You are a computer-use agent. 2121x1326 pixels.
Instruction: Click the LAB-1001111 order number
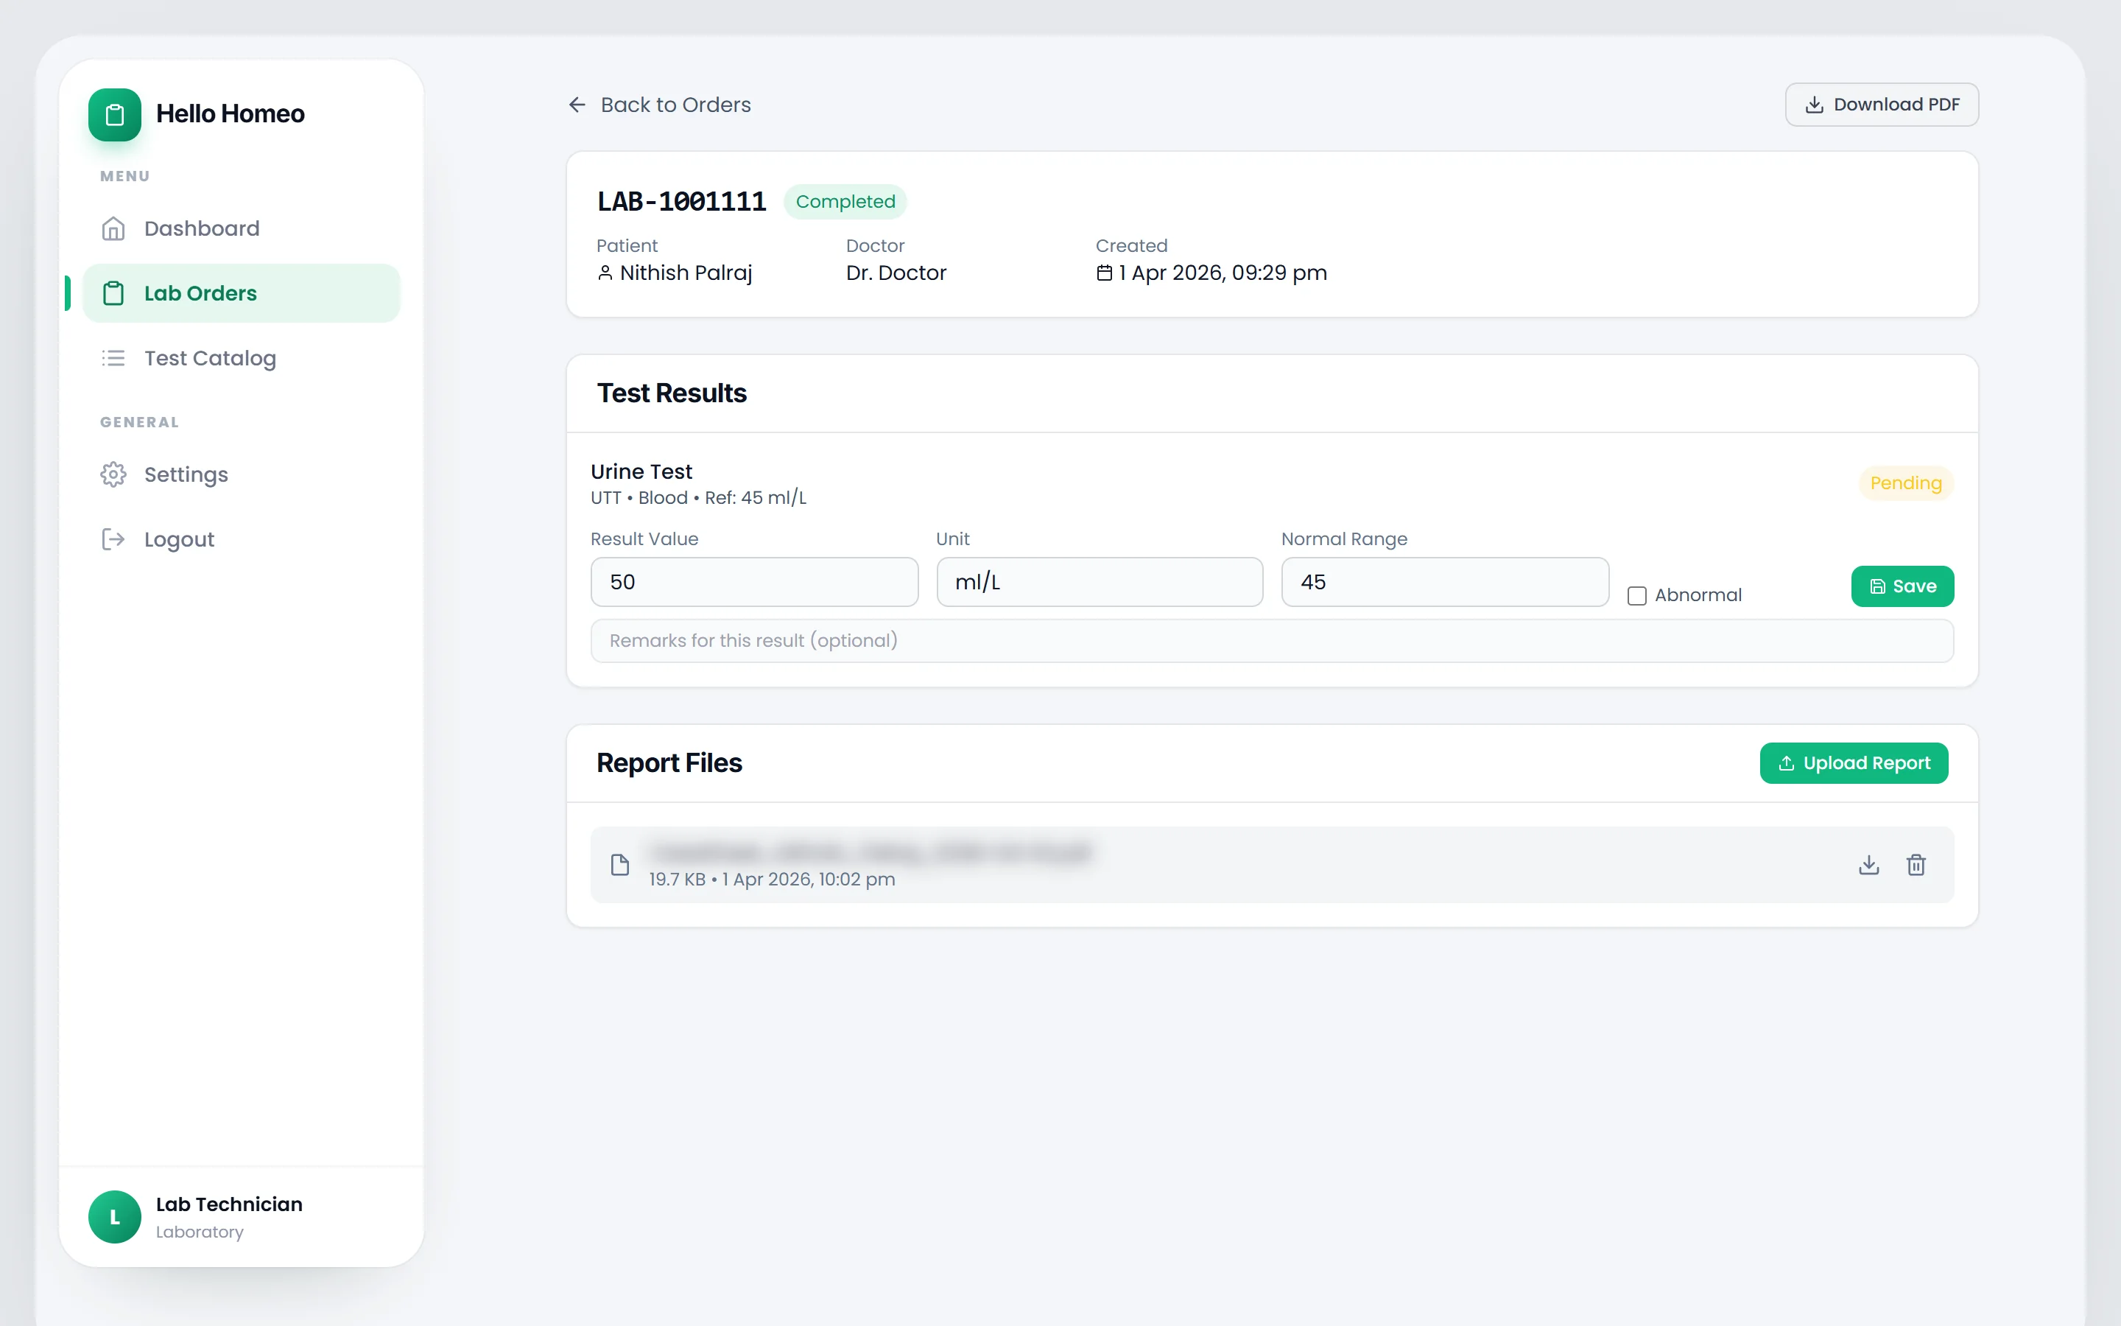point(682,202)
